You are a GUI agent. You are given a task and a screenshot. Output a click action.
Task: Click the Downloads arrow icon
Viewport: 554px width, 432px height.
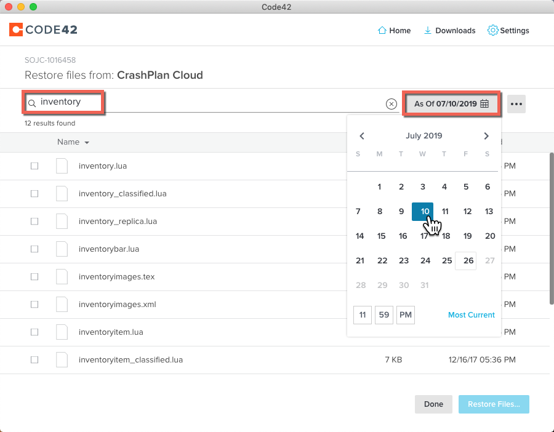point(428,30)
